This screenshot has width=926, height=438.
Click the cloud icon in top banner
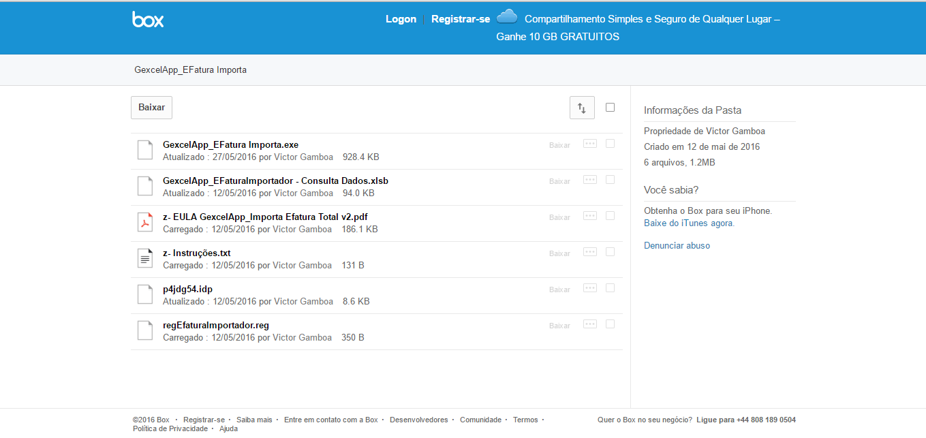(x=506, y=17)
